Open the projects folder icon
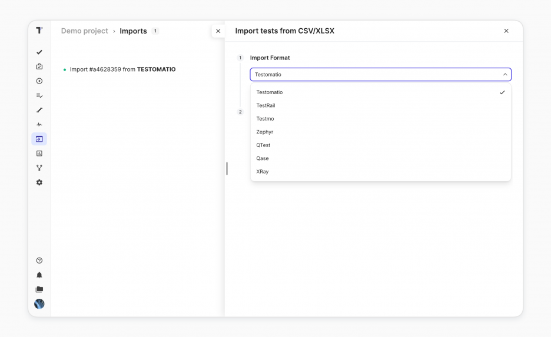 coord(39,289)
